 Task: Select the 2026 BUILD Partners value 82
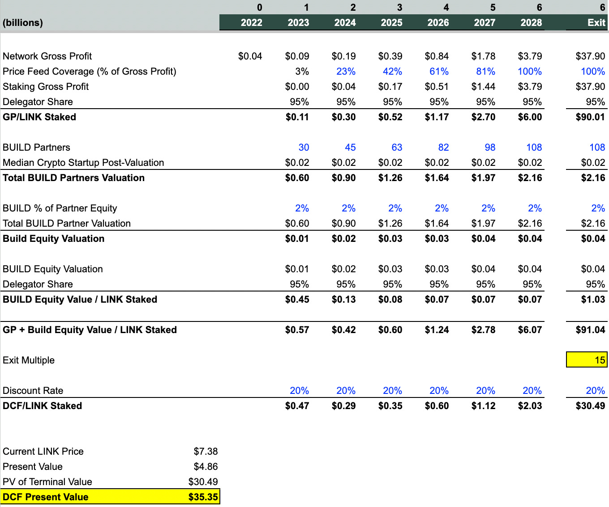click(x=443, y=147)
